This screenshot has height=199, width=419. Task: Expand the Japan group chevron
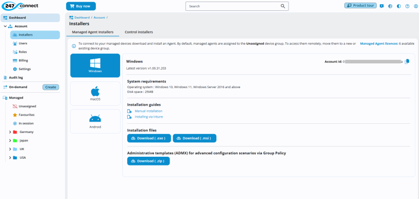coord(10,141)
